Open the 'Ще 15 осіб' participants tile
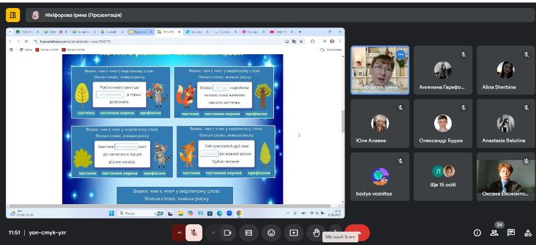Screen dimensions: 536x245 [x=443, y=176]
